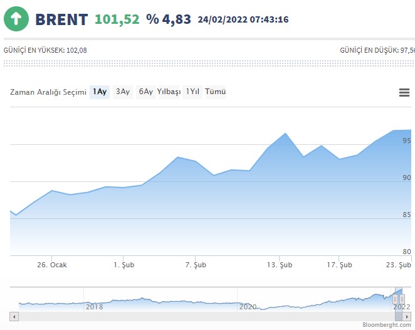Viewport: 415px width, 330px height.
Task: Click the green up-arrow trend icon
Action: (x=17, y=19)
